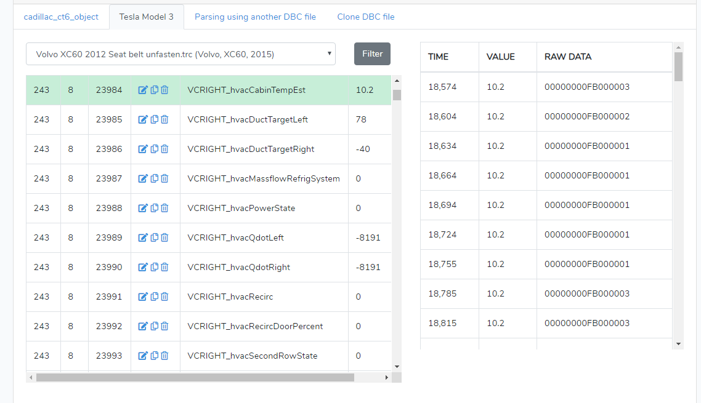Delete the VCRIGHT_hvacDuctTargetRight signal

point(164,149)
